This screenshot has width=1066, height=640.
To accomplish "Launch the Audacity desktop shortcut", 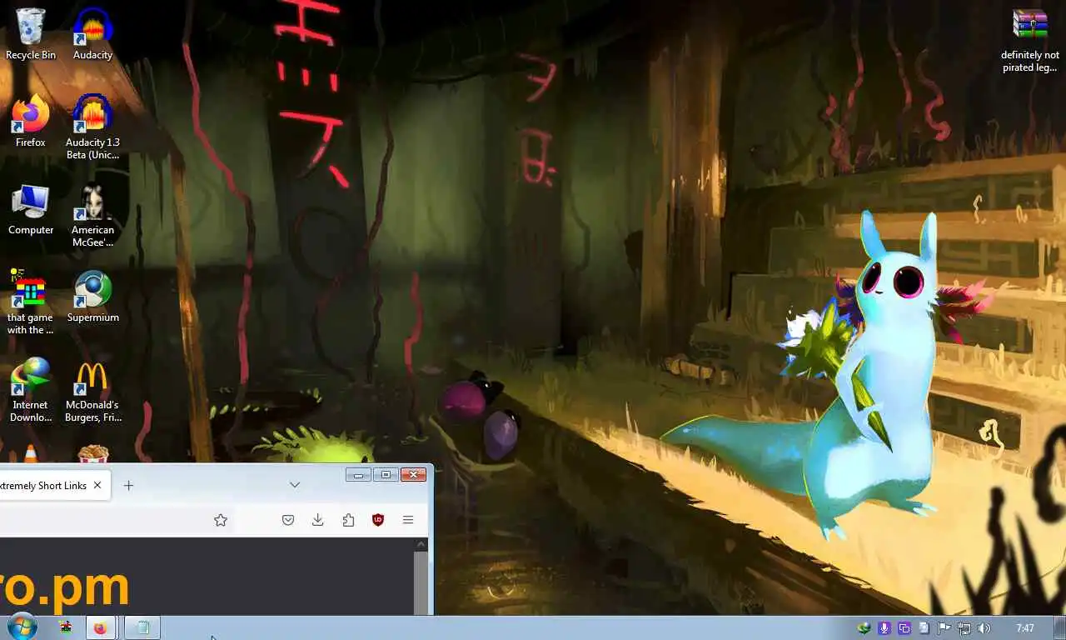I will [x=92, y=33].
